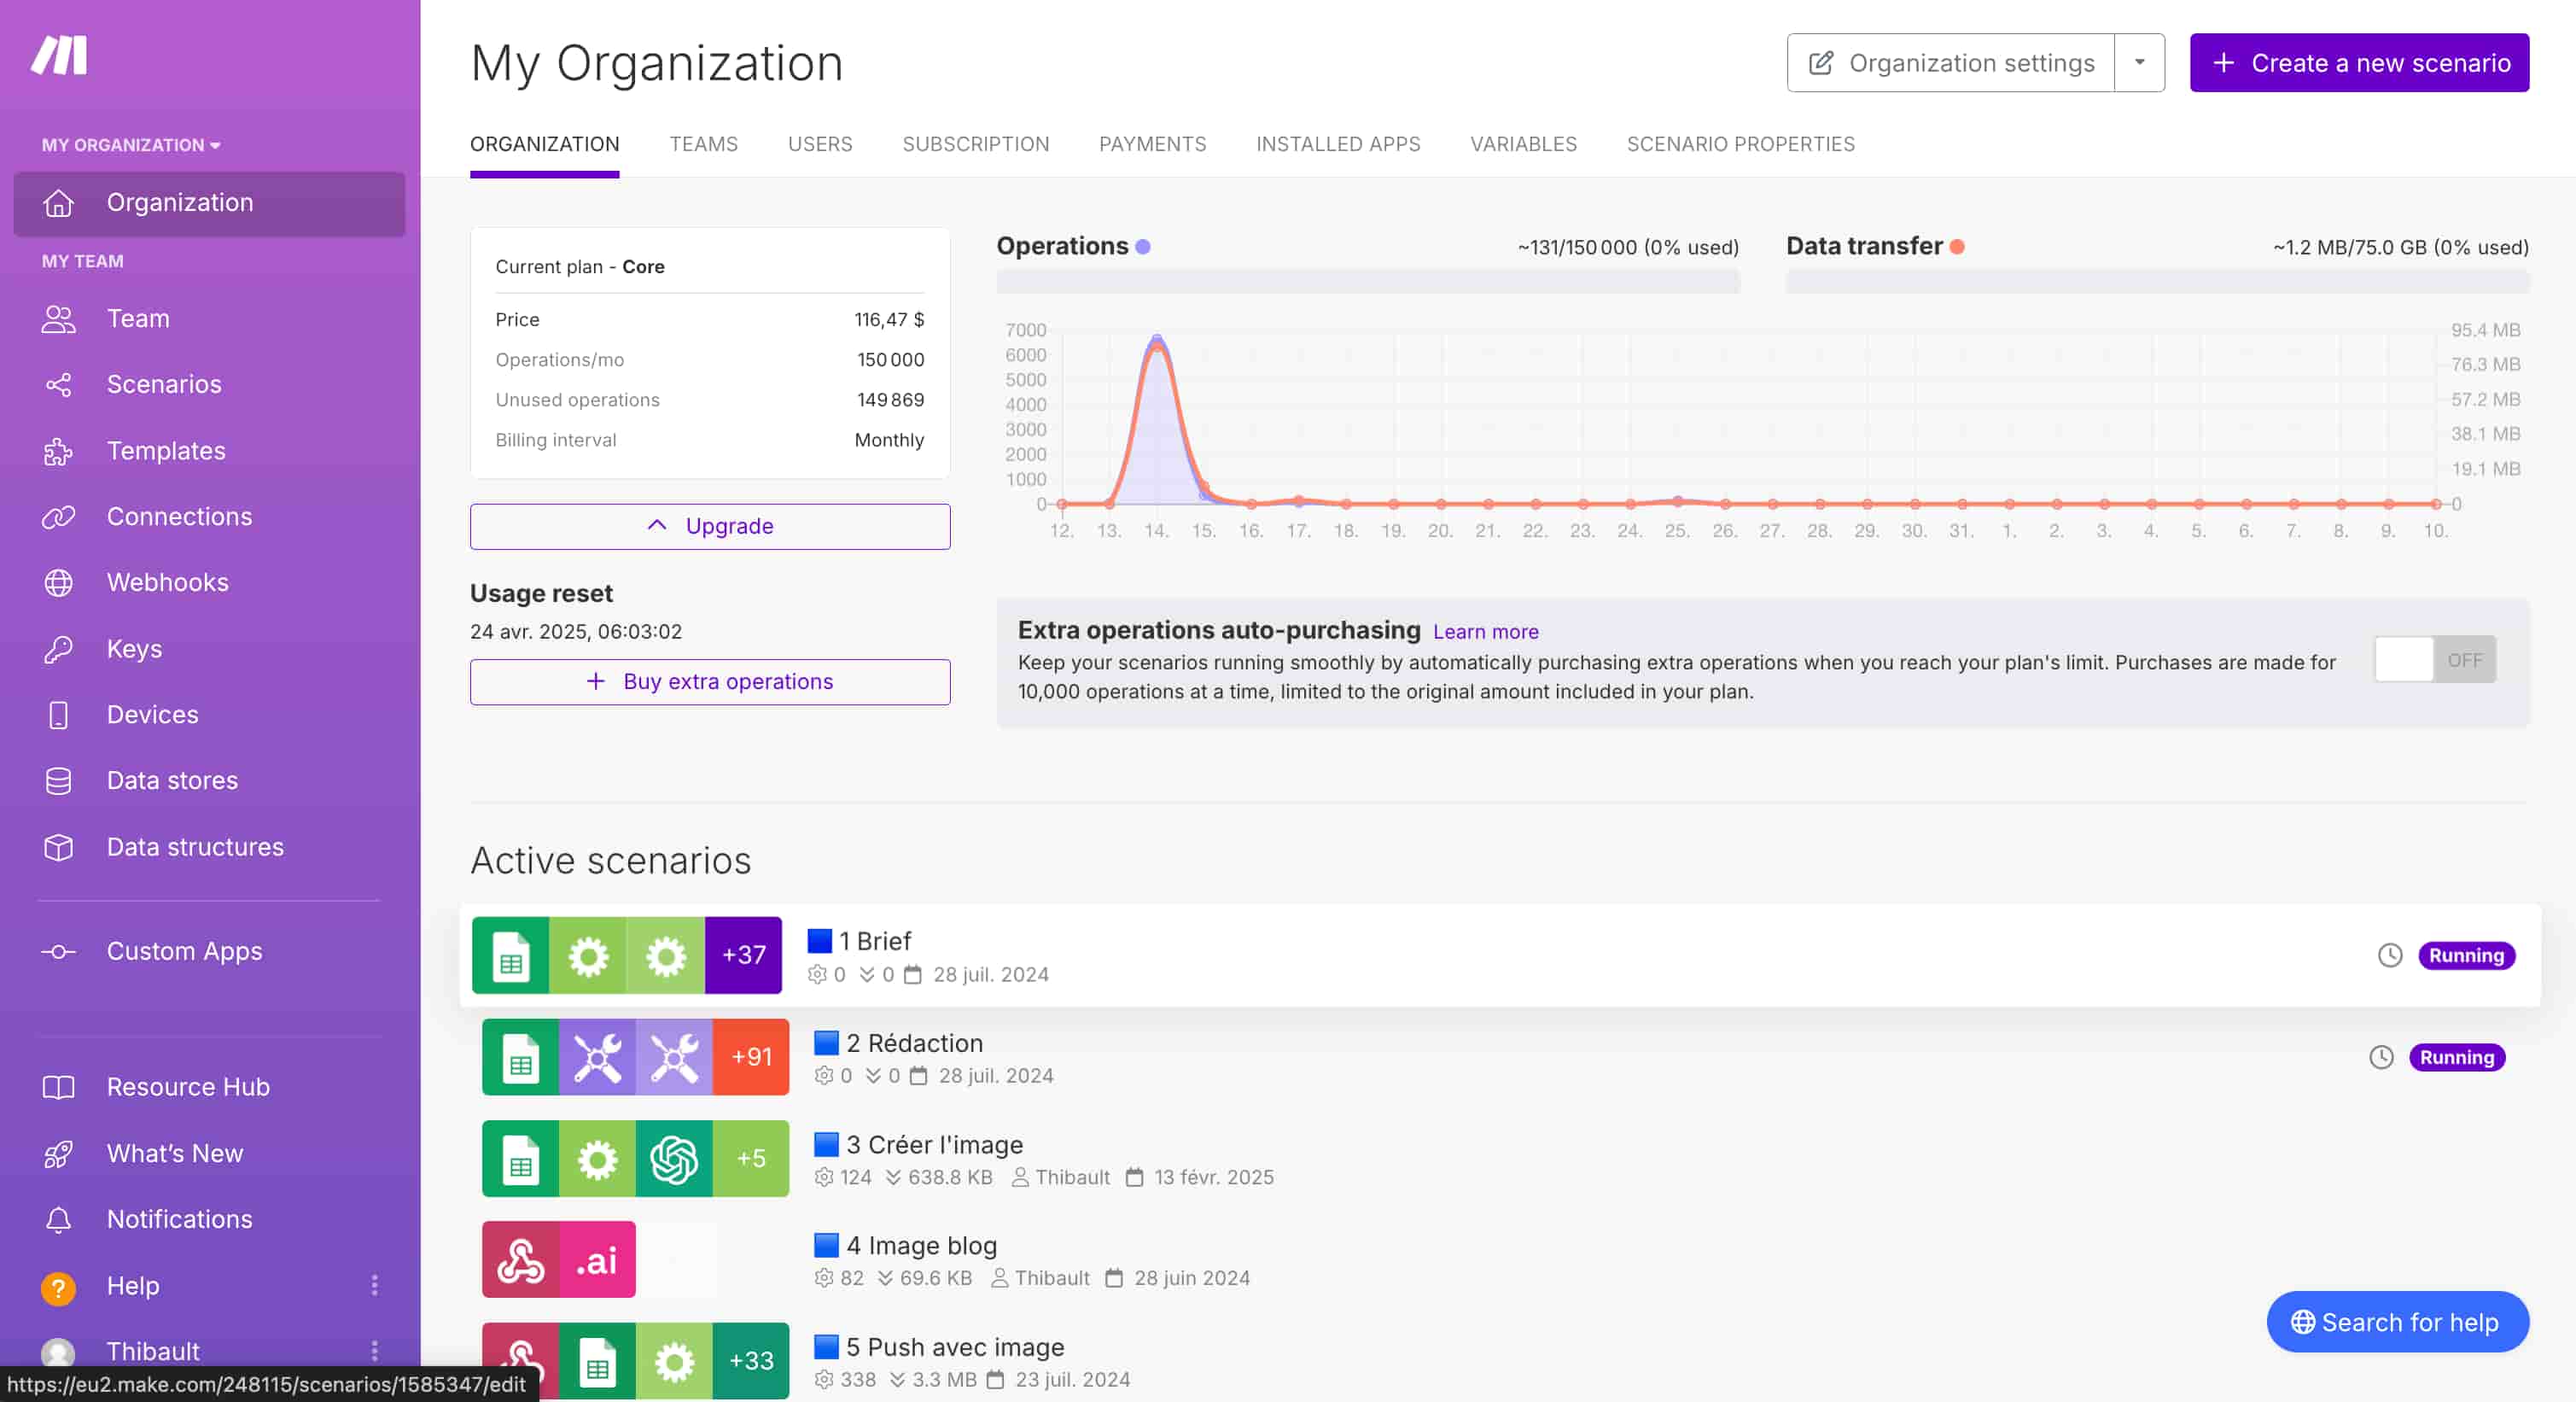This screenshot has height=1402, width=2576.
Task: Open Thibault more options dots
Action: [x=375, y=1352]
